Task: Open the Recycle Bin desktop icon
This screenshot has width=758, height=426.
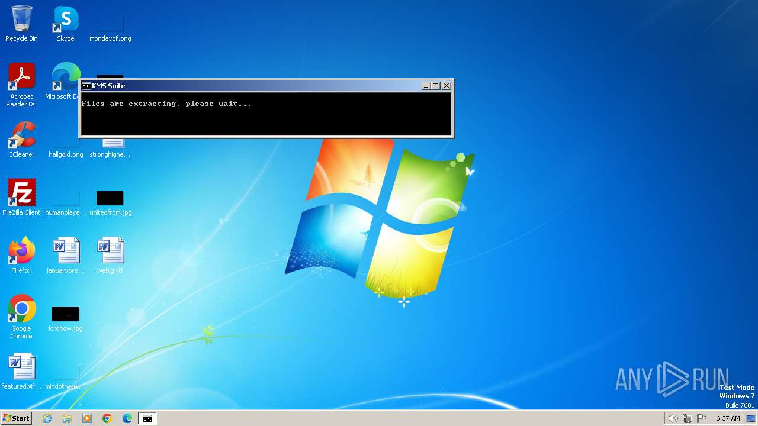Action: (21, 24)
